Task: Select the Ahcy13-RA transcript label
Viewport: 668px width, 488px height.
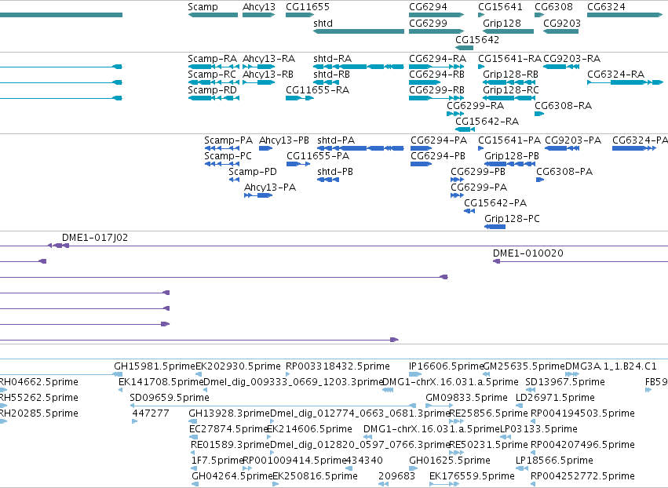Action: (x=268, y=58)
